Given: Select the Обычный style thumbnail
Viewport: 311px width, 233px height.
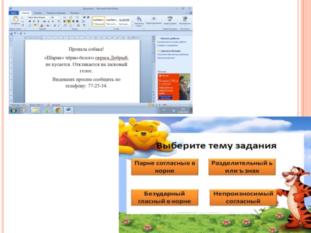Looking at the screenshot, I should 98,21.
